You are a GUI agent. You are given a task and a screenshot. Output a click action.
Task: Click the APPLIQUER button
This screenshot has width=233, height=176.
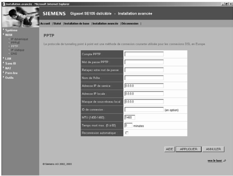tap(188, 149)
